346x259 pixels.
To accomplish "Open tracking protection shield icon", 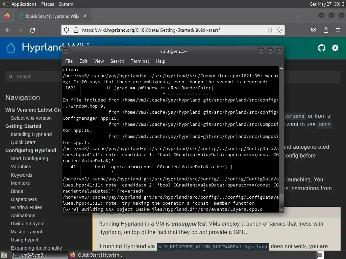I will (x=67, y=30).
